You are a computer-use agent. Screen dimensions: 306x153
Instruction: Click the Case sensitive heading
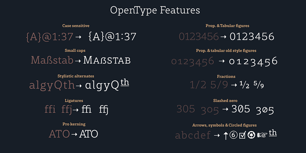[76, 26]
